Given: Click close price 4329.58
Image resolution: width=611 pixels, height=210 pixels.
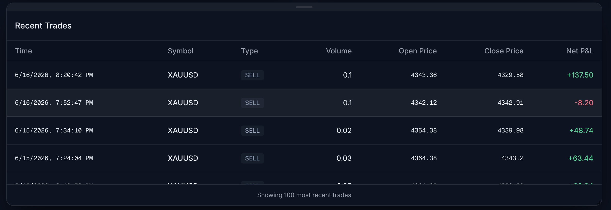Looking at the screenshot, I should pyautogui.click(x=510, y=75).
